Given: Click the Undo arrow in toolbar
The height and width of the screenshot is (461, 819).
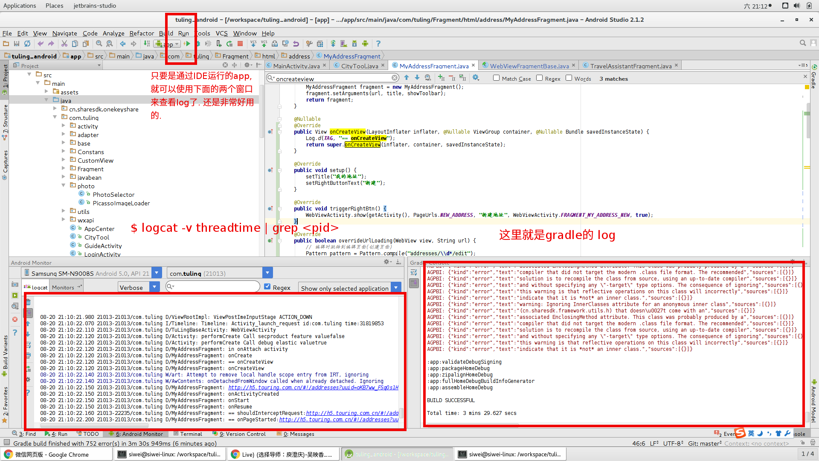Looking at the screenshot, I should 41,44.
